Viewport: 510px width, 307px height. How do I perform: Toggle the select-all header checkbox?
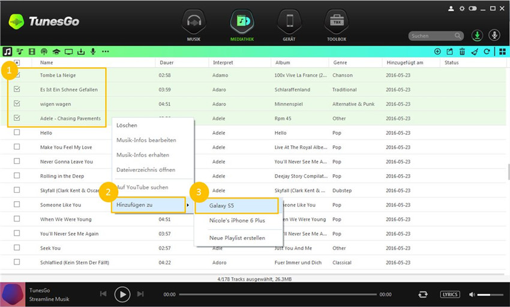(x=17, y=63)
